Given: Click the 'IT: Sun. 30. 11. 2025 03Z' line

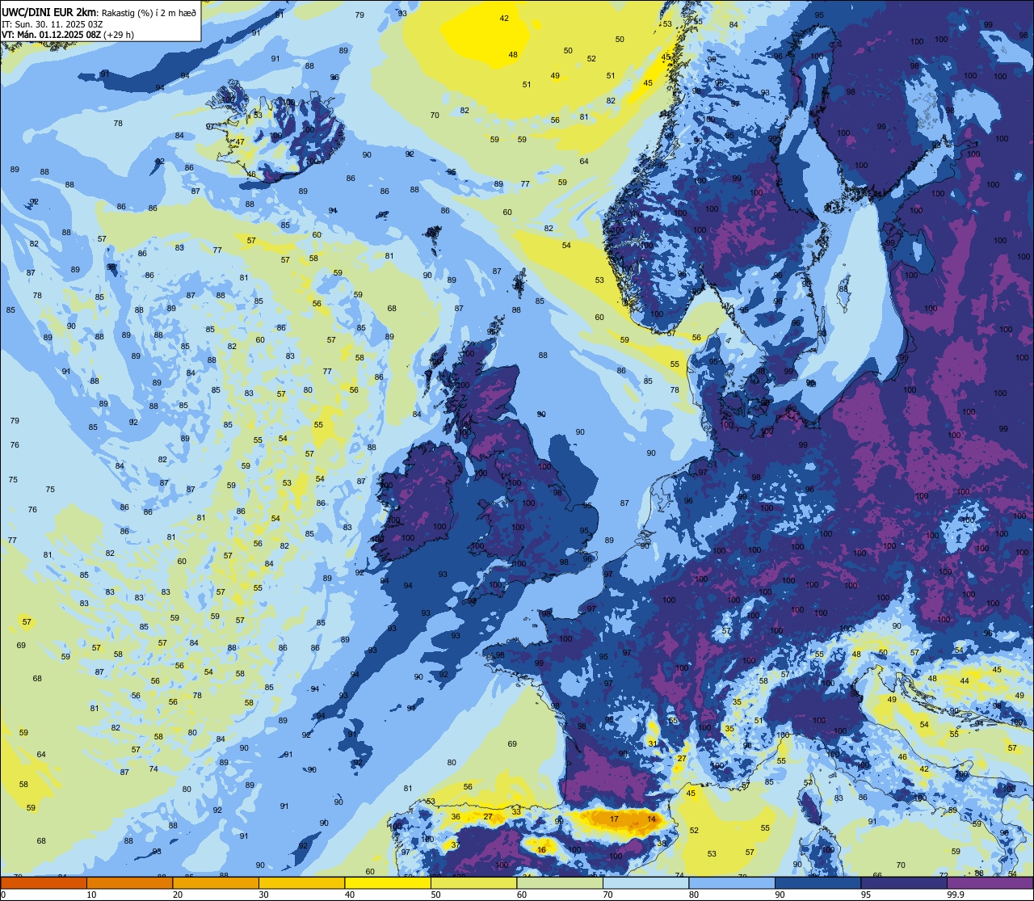Looking at the screenshot, I should click(53, 23).
